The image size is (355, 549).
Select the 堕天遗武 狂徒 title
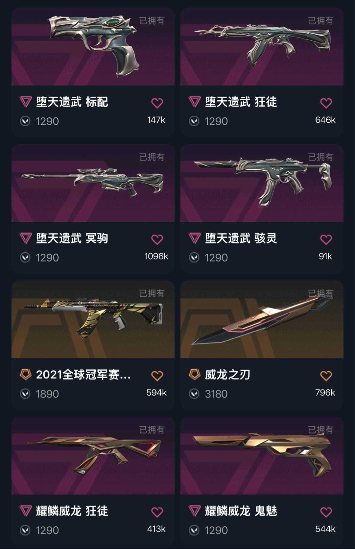(241, 102)
